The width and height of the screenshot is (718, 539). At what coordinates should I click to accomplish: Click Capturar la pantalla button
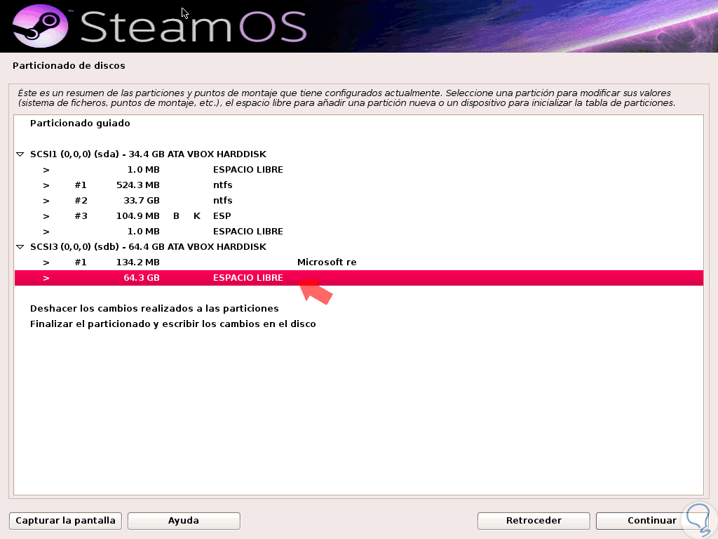point(65,521)
